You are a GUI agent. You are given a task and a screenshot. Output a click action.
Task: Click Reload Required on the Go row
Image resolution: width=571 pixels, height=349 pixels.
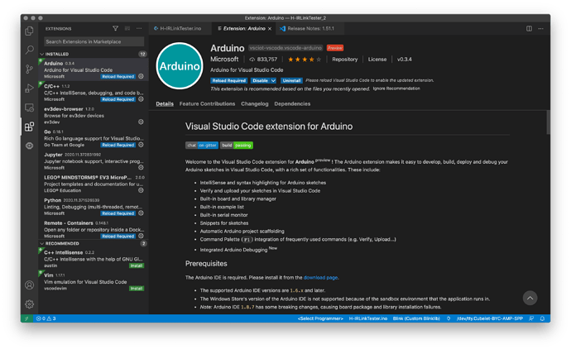tap(118, 145)
